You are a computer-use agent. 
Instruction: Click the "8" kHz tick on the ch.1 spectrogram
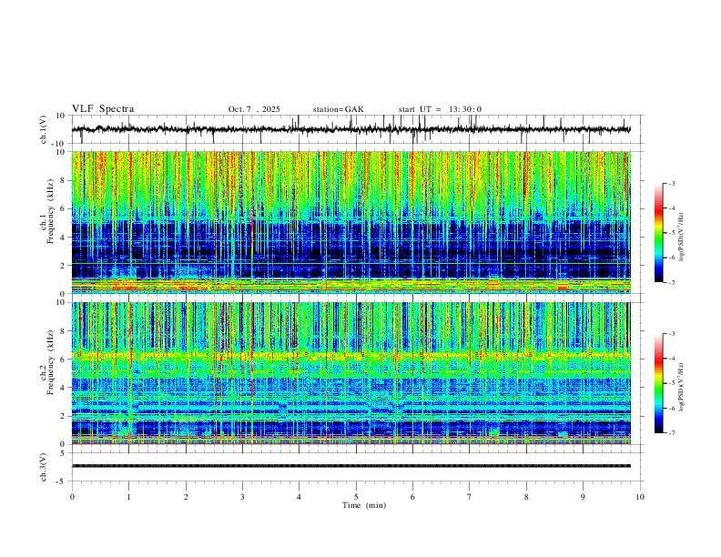[64, 180]
